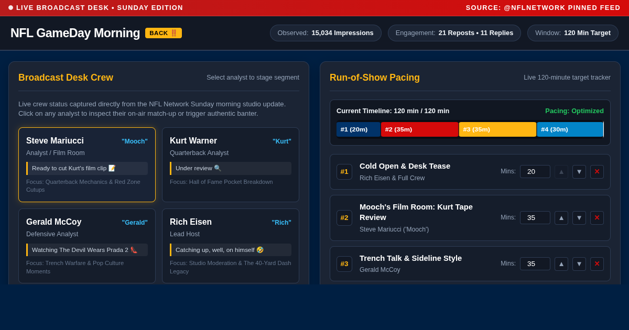
Task: Select the Kurt Warner analyst card
Action: (231, 164)
